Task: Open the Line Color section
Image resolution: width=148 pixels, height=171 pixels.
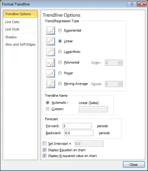Action: coord(12,22)
